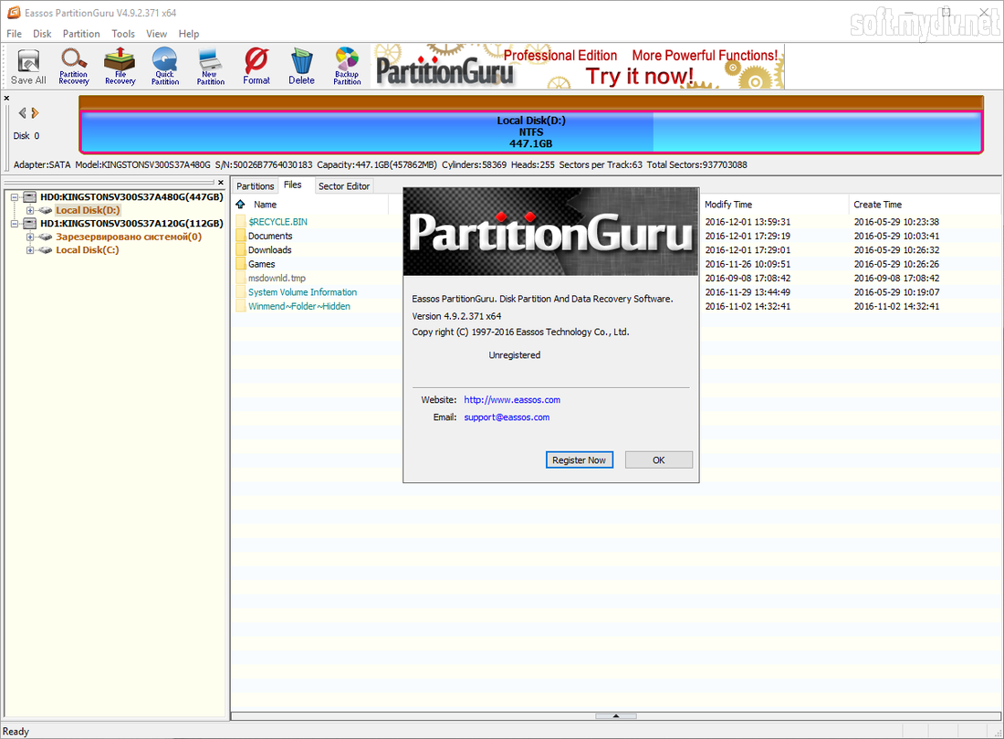
Task: Open the View menu
Action: point(156,34)
